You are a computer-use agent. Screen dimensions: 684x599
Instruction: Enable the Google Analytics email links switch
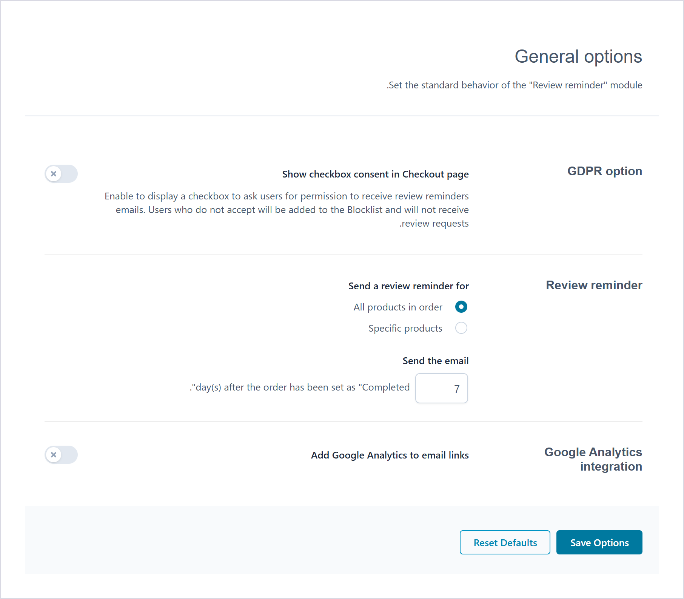click(x=61, y=455)
